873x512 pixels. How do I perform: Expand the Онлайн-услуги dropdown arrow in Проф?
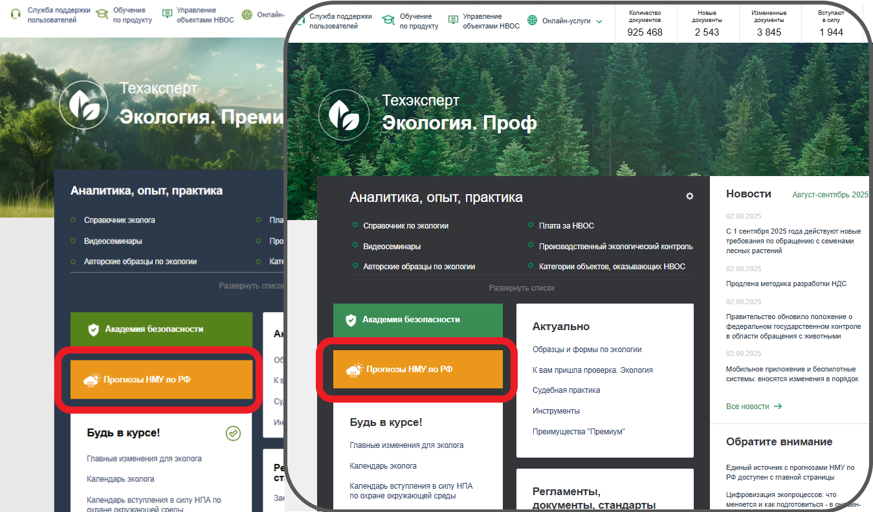599,21
